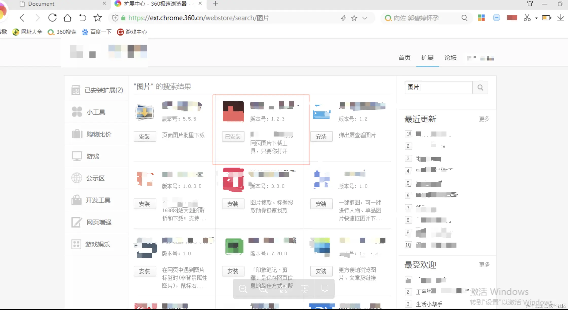Click the lightning speed mode icon
This screenshot has width=568, height=310.
pos(343,18)
